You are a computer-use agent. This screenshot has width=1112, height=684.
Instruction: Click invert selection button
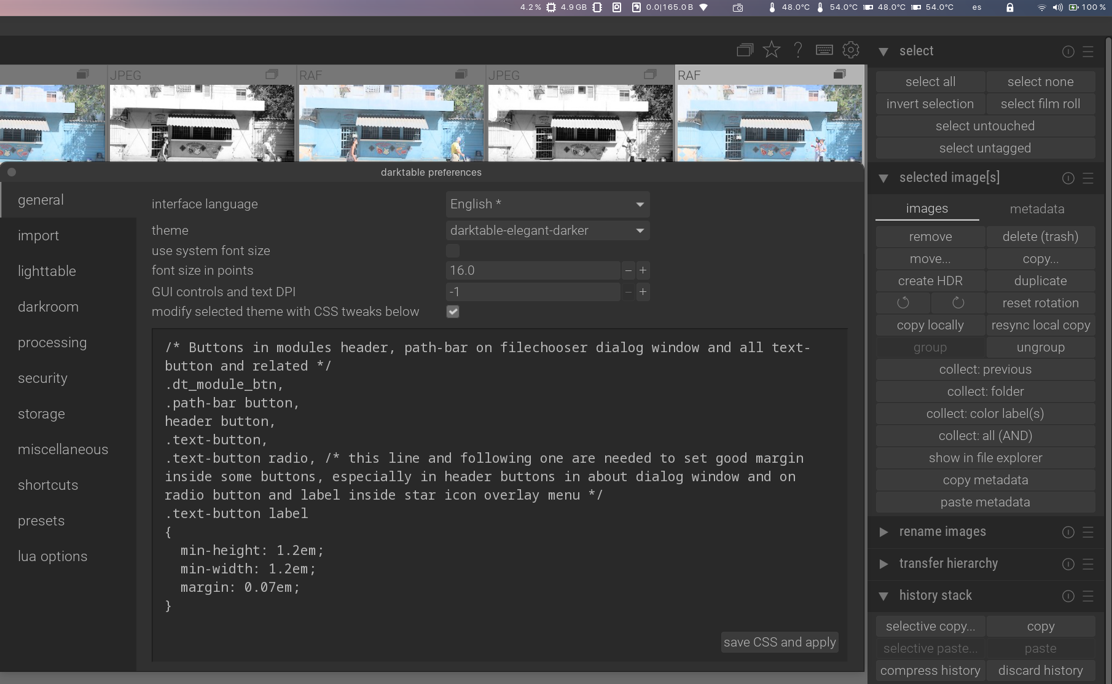click(930, 104)
